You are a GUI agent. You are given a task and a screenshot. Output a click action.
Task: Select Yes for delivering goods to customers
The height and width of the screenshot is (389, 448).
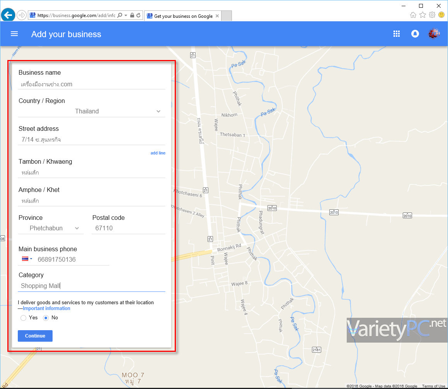tap(23, 317)
